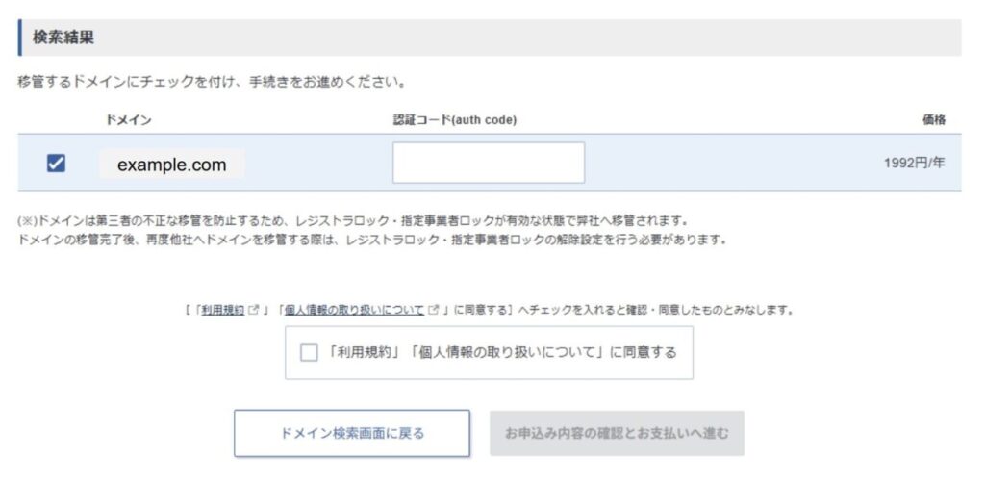Focus the 認証コード (auth code) input field
This screenshot has width=985, height=481.
coord(488,163)
